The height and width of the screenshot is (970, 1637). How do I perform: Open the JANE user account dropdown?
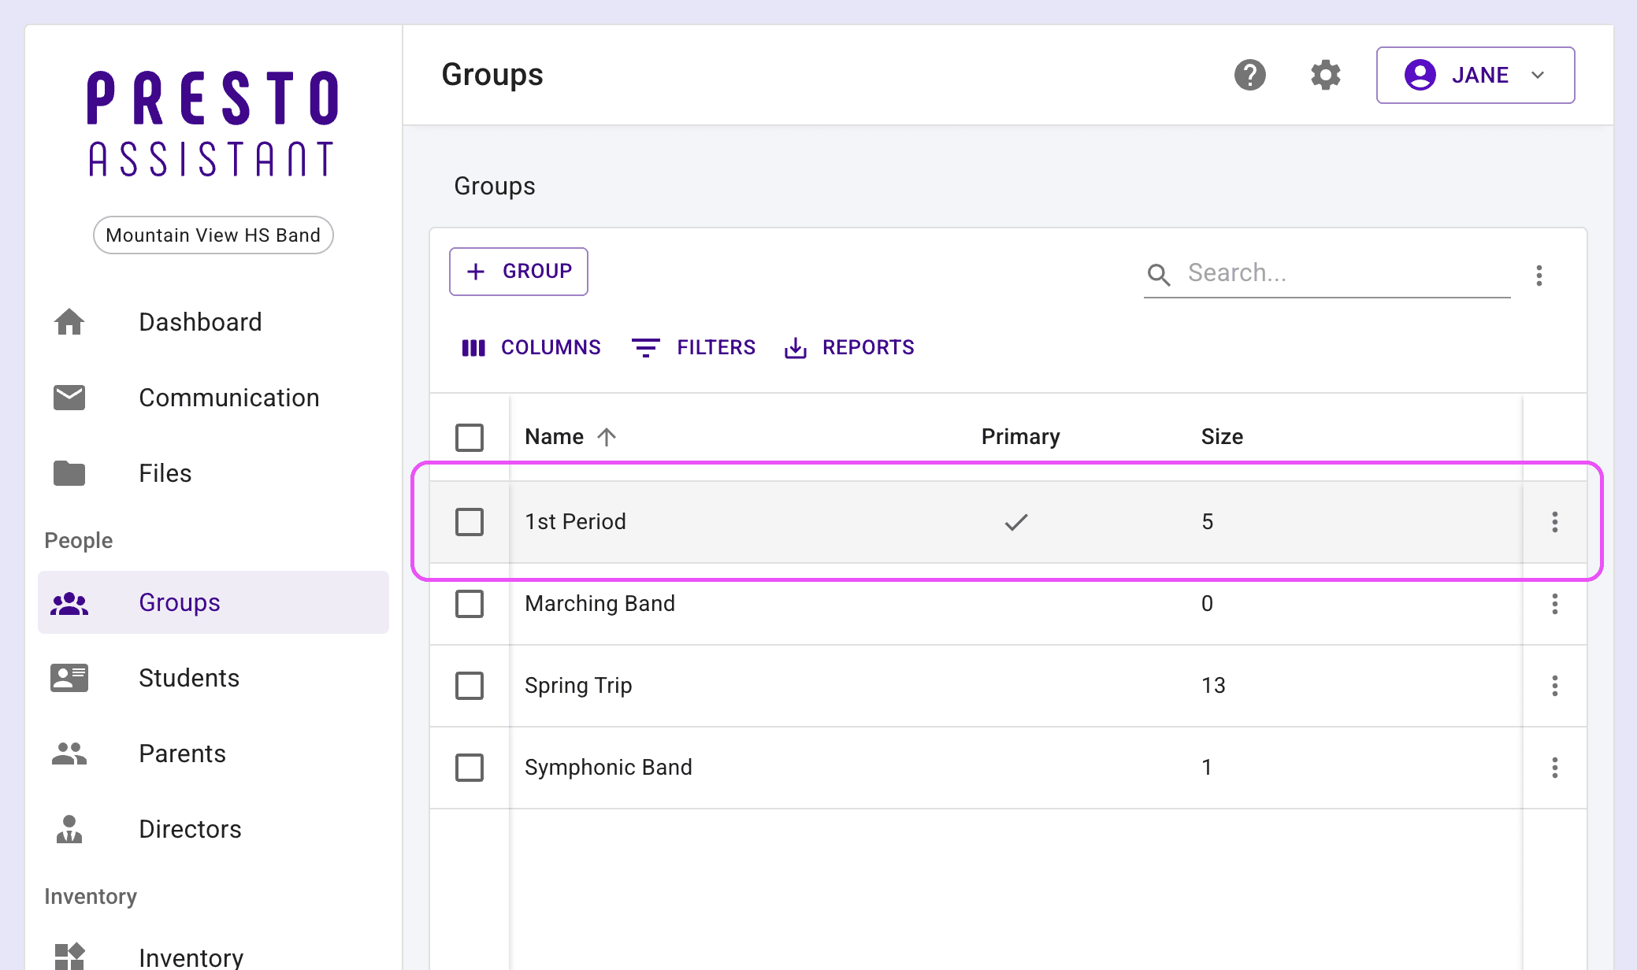(x=1475, y=75)
